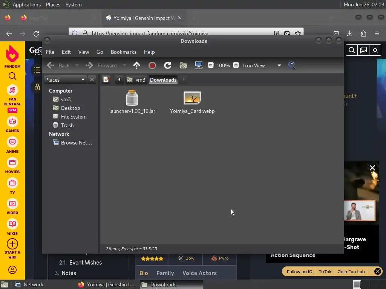Zoom in using the plus icon
386x289 pixels.
pyautogui.click(x=236, y=65)
